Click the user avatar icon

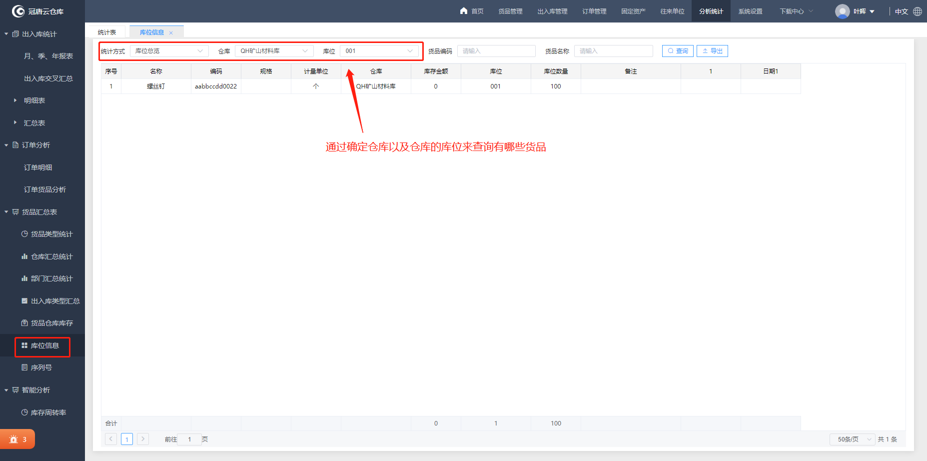(x=843, y=11)
